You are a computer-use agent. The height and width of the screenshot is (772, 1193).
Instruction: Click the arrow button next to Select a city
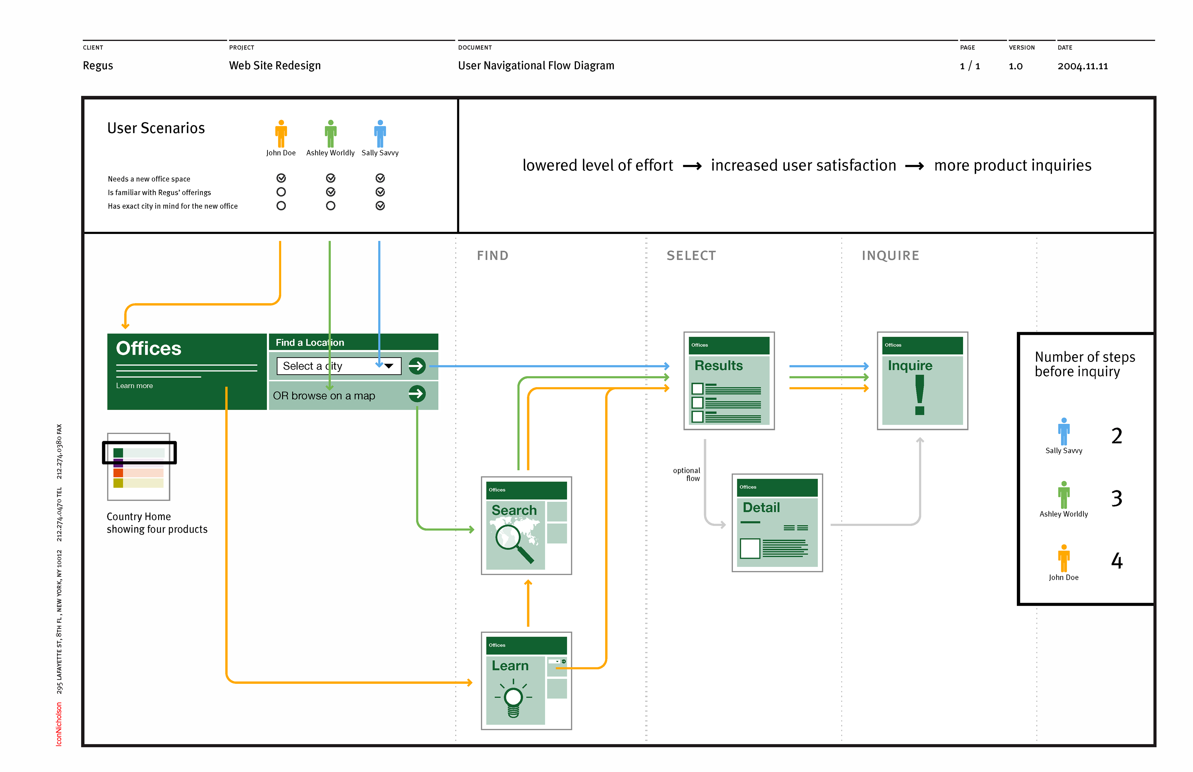click(x=417, y=366)
